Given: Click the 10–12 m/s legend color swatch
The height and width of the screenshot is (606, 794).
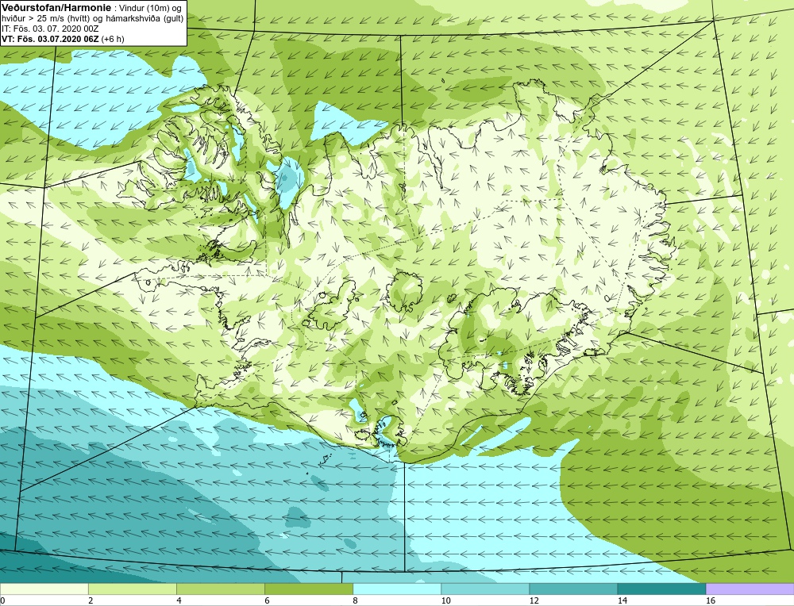Looking at the screenshot, I should 484,589.
